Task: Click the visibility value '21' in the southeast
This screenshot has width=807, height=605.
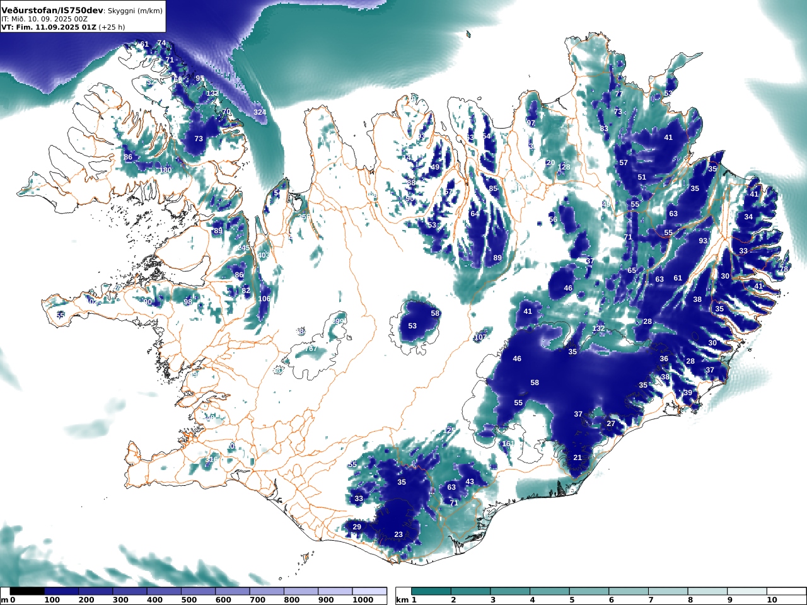Action: point(578,458)
